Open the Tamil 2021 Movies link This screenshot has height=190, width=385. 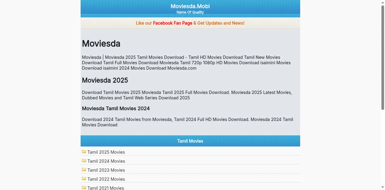tap(106, 188)
